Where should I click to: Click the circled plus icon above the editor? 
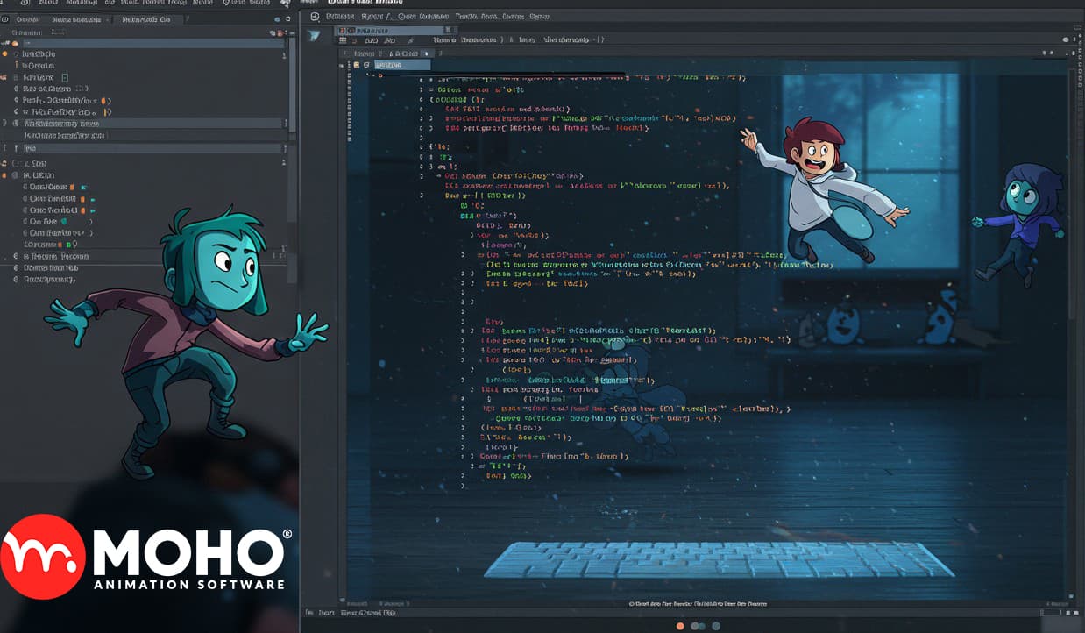[315, 16]
